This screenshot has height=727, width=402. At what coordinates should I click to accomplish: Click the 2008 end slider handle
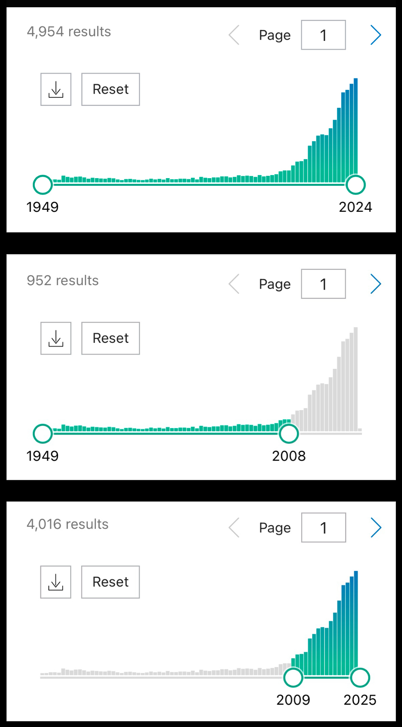tap(289, 434)
